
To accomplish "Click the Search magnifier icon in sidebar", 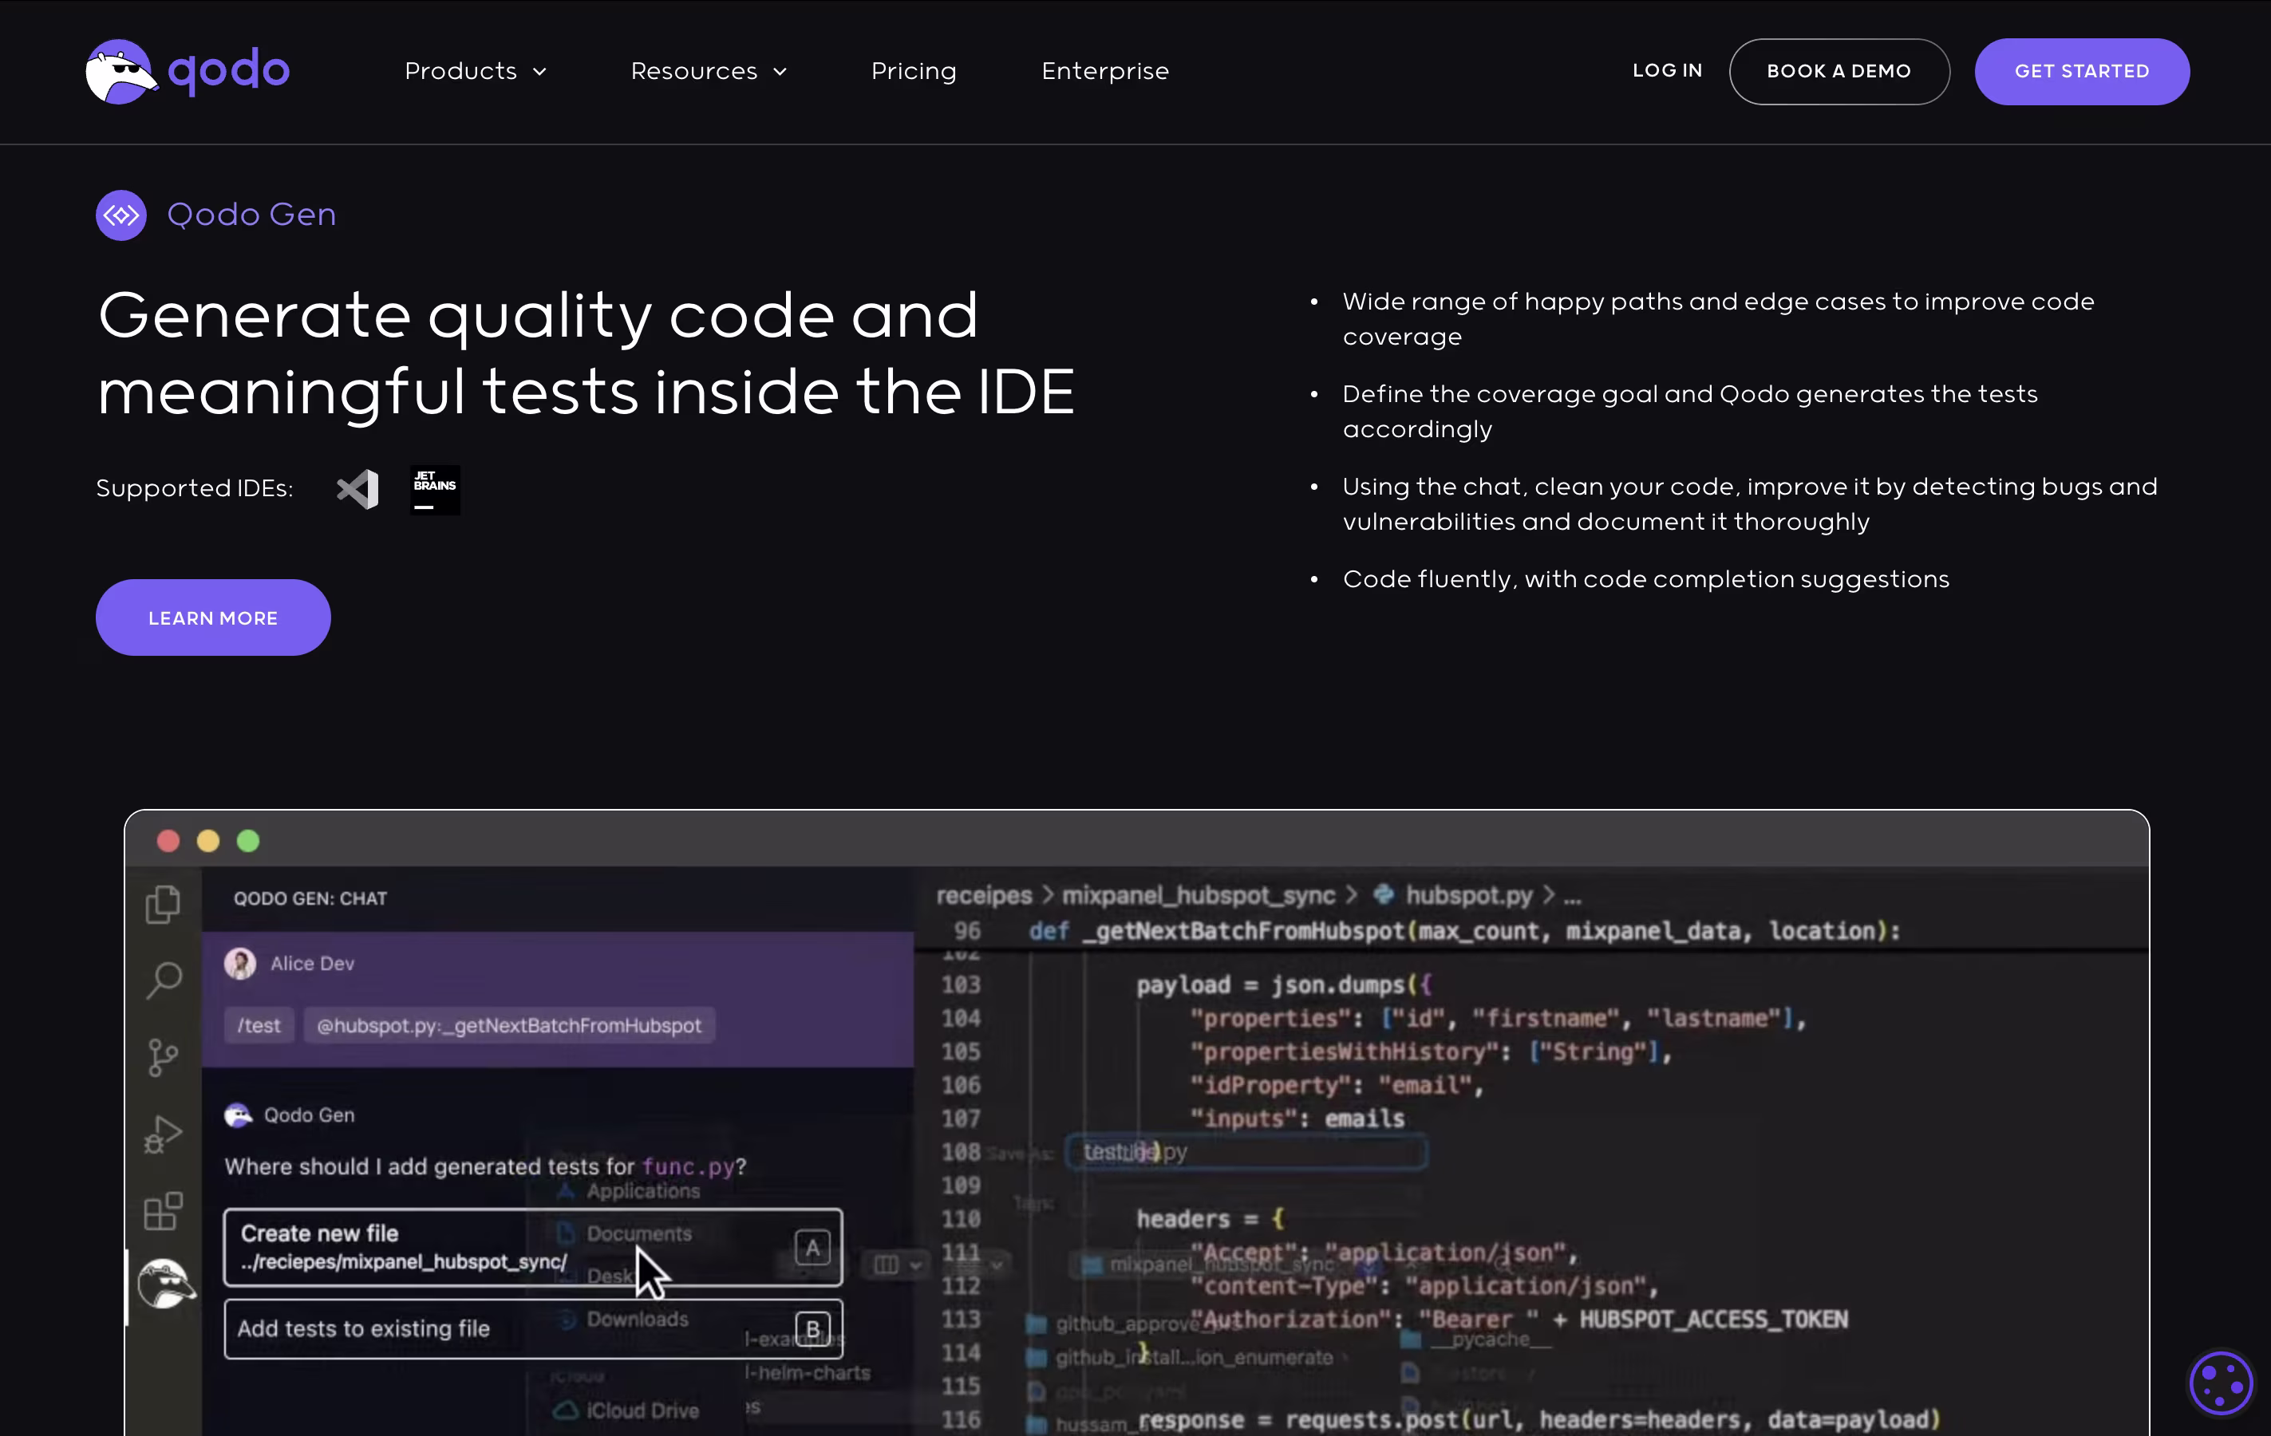I will (163, 980).
